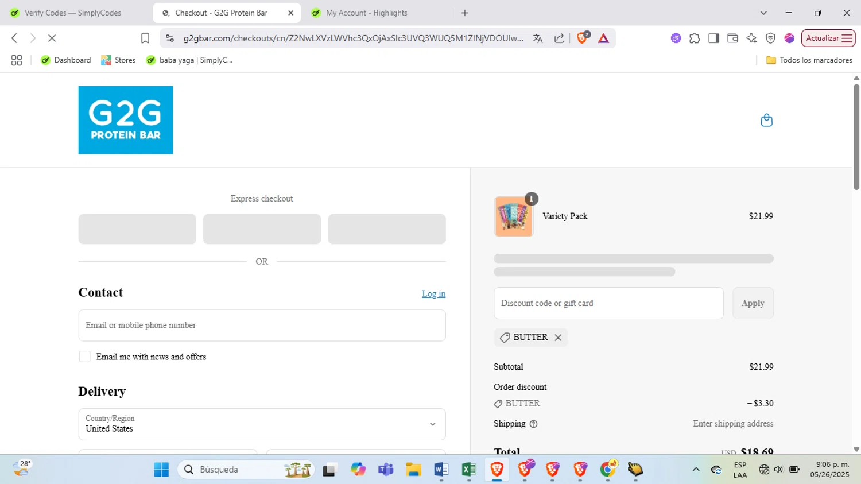Viewport: 861px width, 484px height.
Task: Check Email me with news and offers
Action: (85, 357)
